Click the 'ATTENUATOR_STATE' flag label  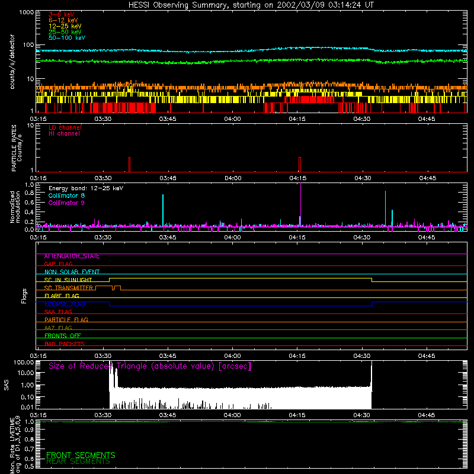(x=72, y=257)
